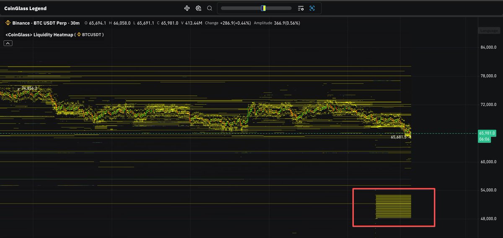Screen dimensions: 503x238
Task: Click the Language button at top right
Action: coord(490,31)
